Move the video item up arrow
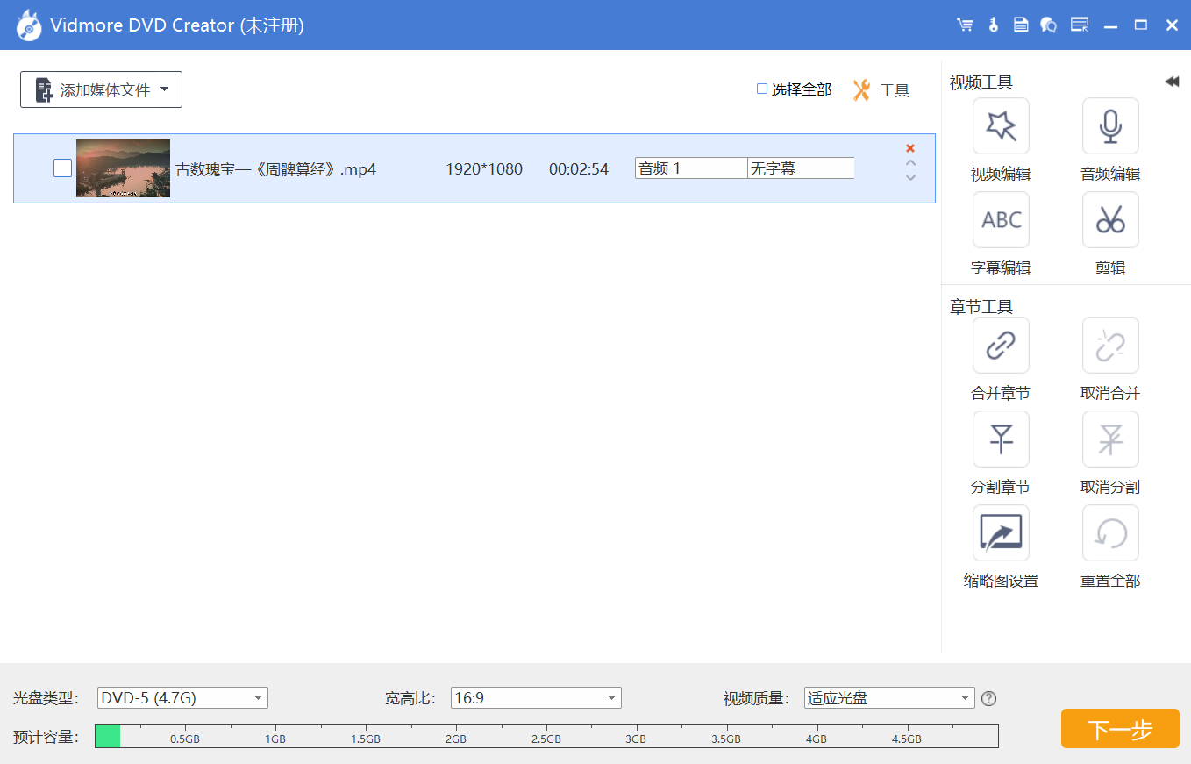Screen dimensions: 1191x764 point(910,162)
